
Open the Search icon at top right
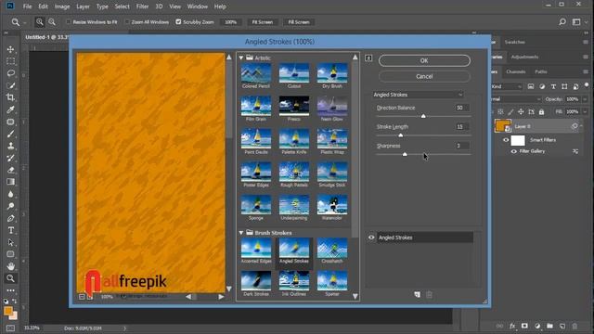pos(562,22)
